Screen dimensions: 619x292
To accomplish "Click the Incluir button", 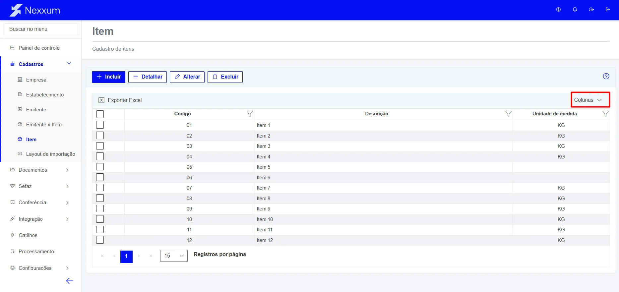I will click(x=108, y=77).
